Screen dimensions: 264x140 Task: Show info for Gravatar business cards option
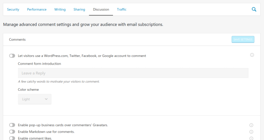pos(251,125)
